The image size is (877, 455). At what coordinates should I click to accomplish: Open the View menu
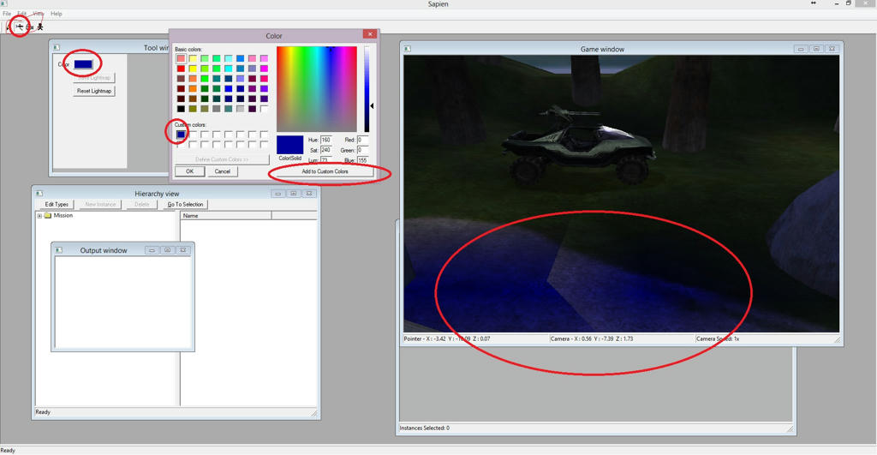38,14
